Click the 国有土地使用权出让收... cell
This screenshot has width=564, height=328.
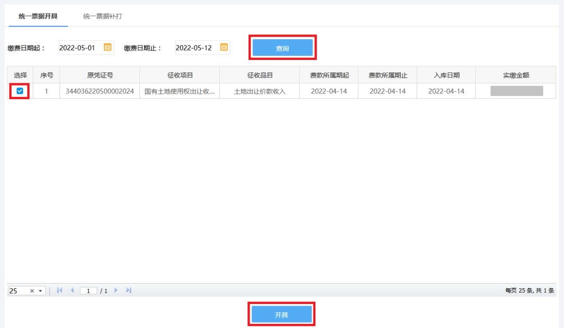click(x=180, y=91)
